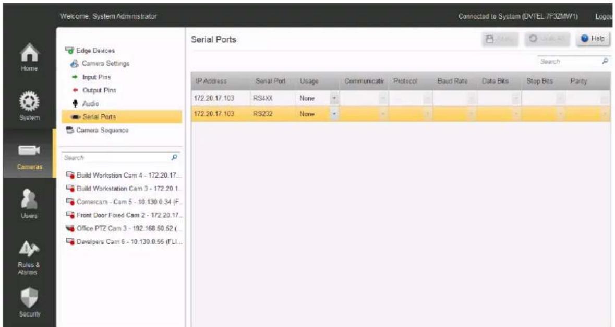615x327 pixels.
Task: Open Rules & Alarms section
Action: 29,257
